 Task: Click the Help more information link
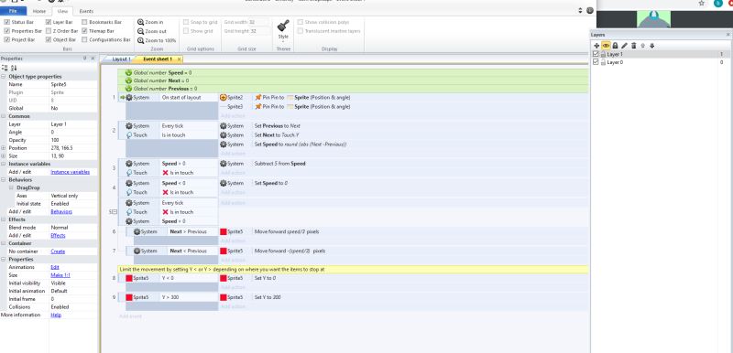pos(56,315)
